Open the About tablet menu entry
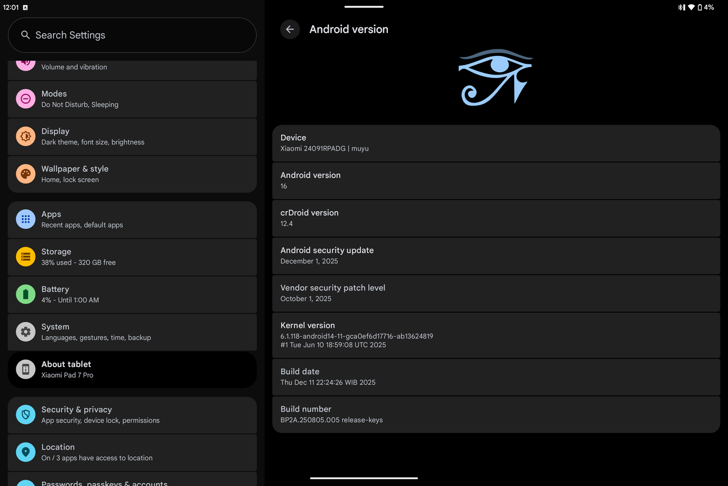Image resolution: width=728 pixels, height=486 pixels. coord(132,369)
